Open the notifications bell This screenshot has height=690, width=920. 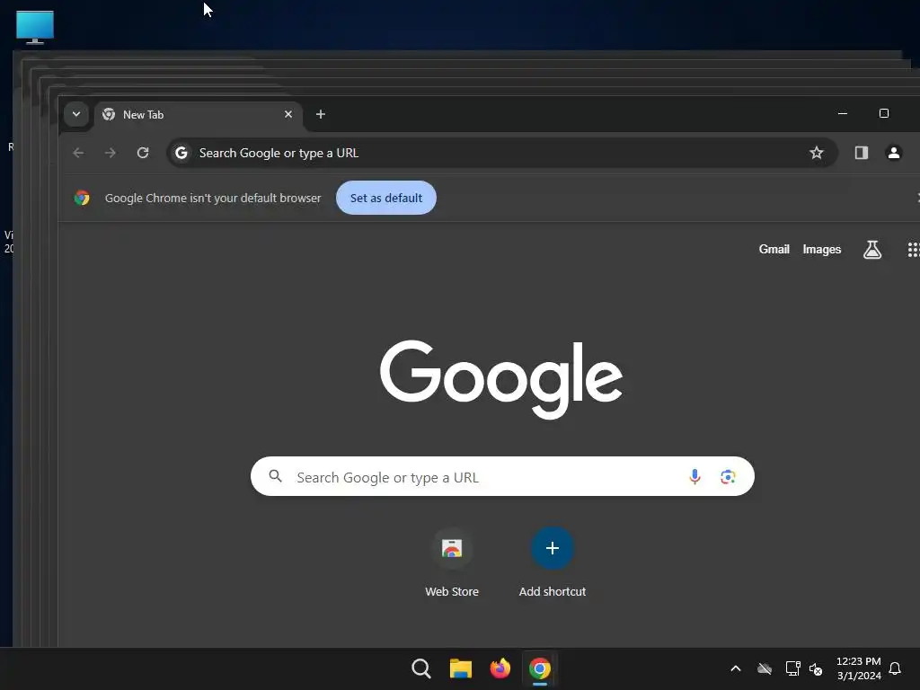coord(895,668)
